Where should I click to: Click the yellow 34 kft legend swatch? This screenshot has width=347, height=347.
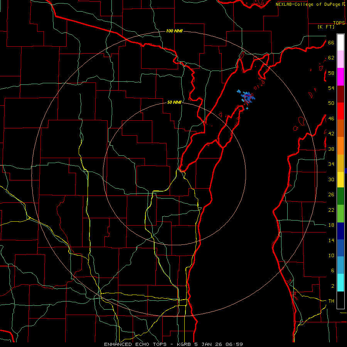[x=340, y=180]
